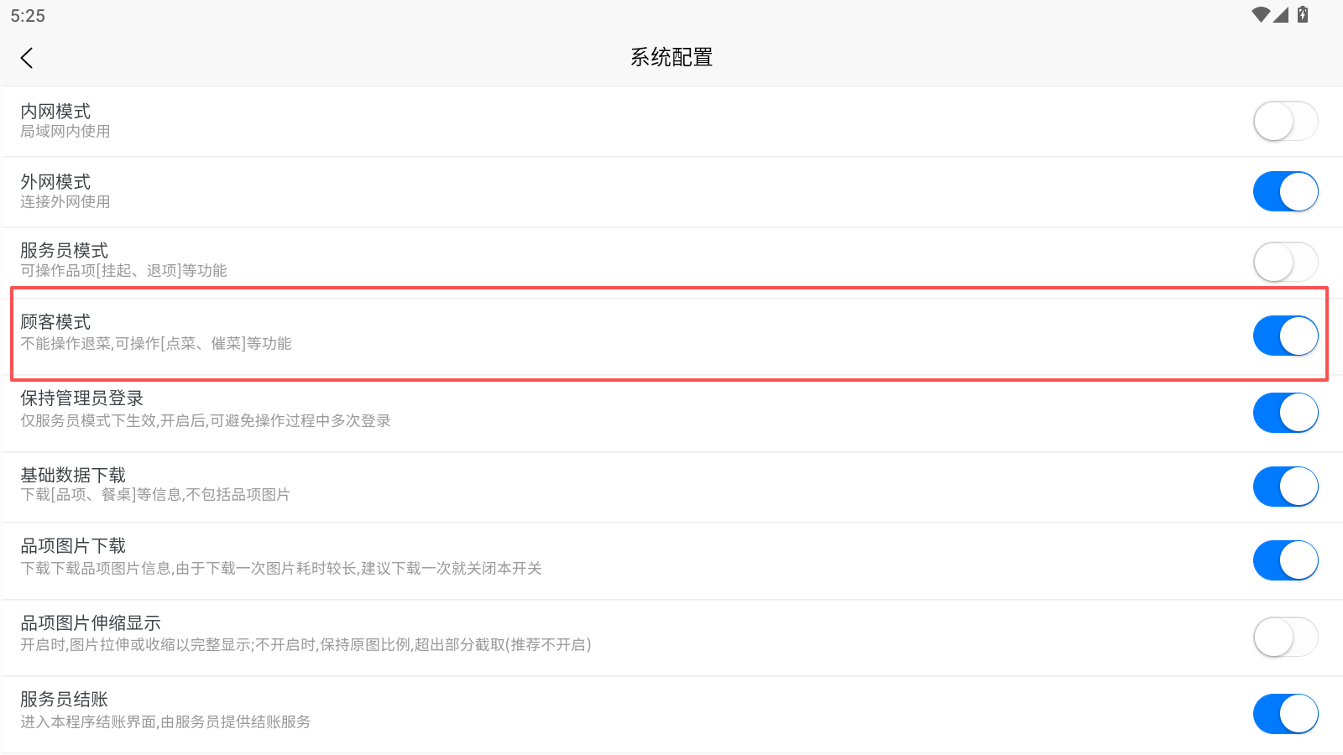Toggle off 基础数据下载 switch

[1285, 487]
